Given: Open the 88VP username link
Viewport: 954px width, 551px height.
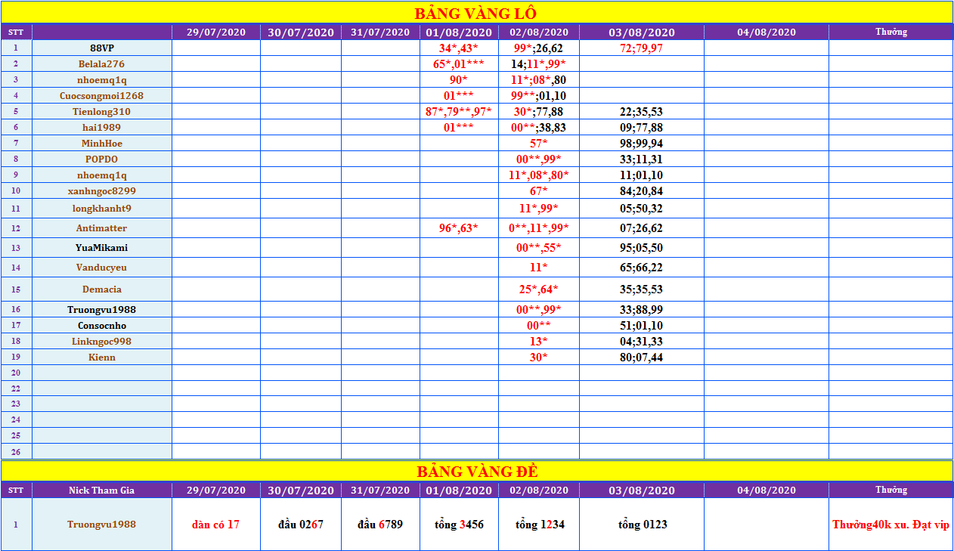Looking at the screenshot, I should point(102,48).
